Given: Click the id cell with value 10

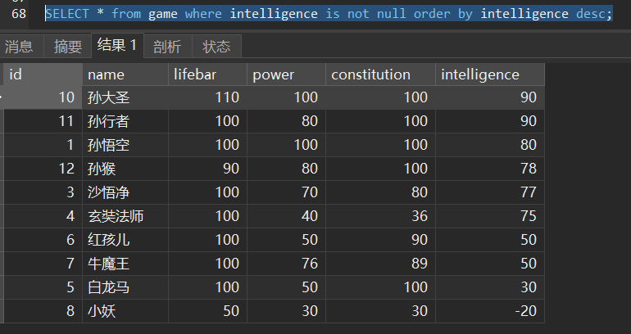Looking at the screenshot, I should pos(43,97).
